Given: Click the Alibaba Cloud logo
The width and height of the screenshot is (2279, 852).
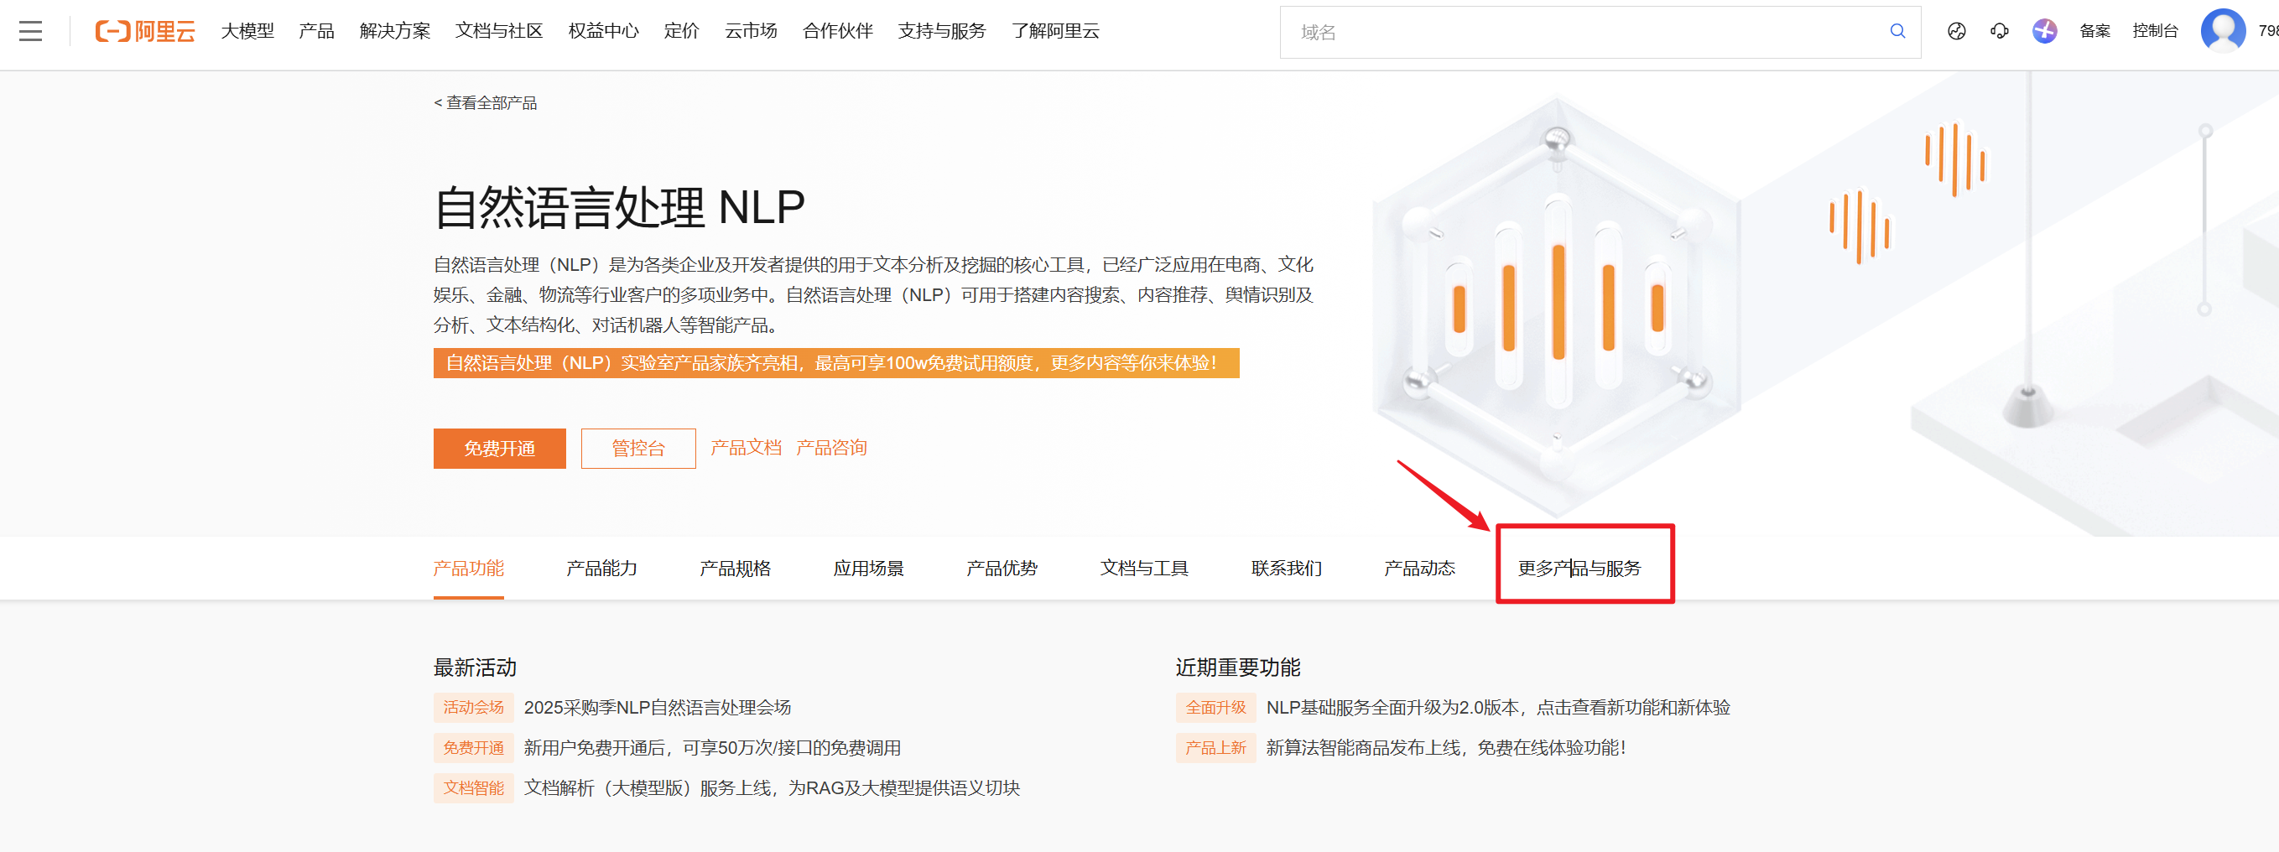Looking at the screenshot, I should tap(145, 32).
